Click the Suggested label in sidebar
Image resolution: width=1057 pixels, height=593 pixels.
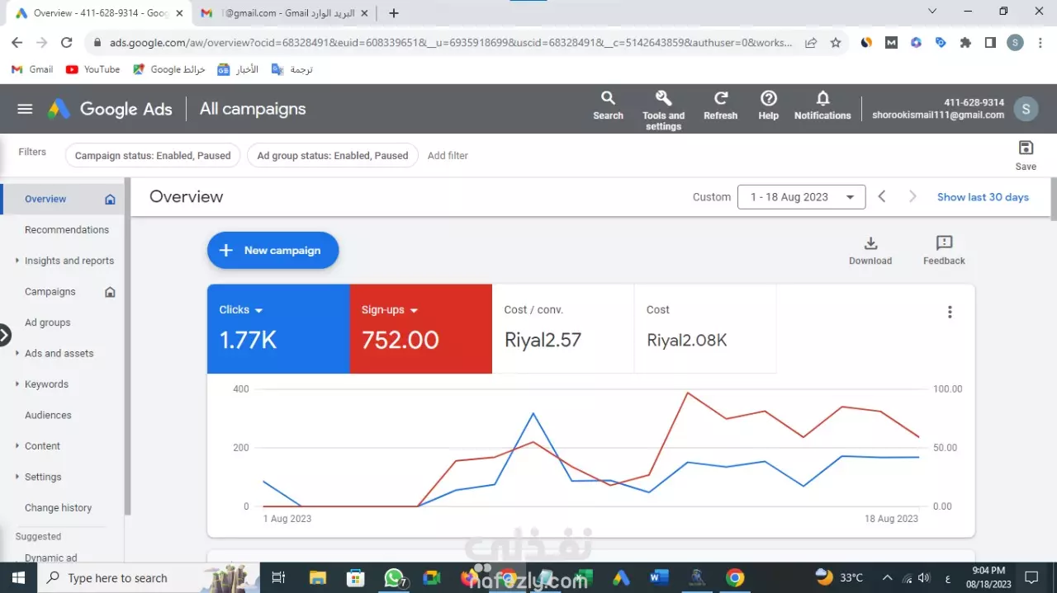(x=38, y=536)
